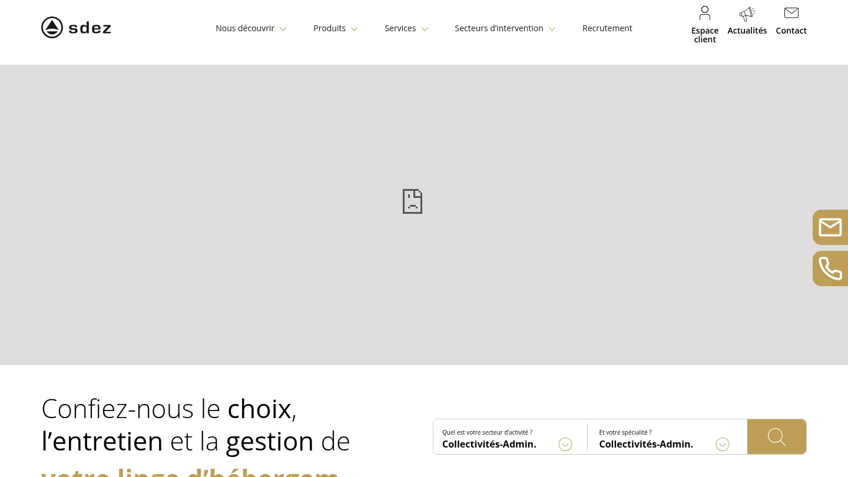The width and height of the screenshot is (848, 477).
Task: Open the Actualités link
Action: tap(747, 31)
